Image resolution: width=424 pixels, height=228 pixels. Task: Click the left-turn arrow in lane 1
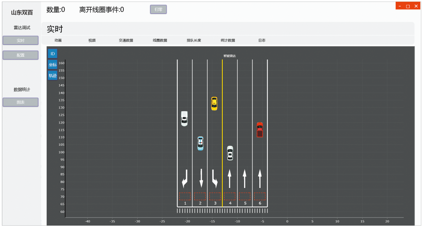185,179
